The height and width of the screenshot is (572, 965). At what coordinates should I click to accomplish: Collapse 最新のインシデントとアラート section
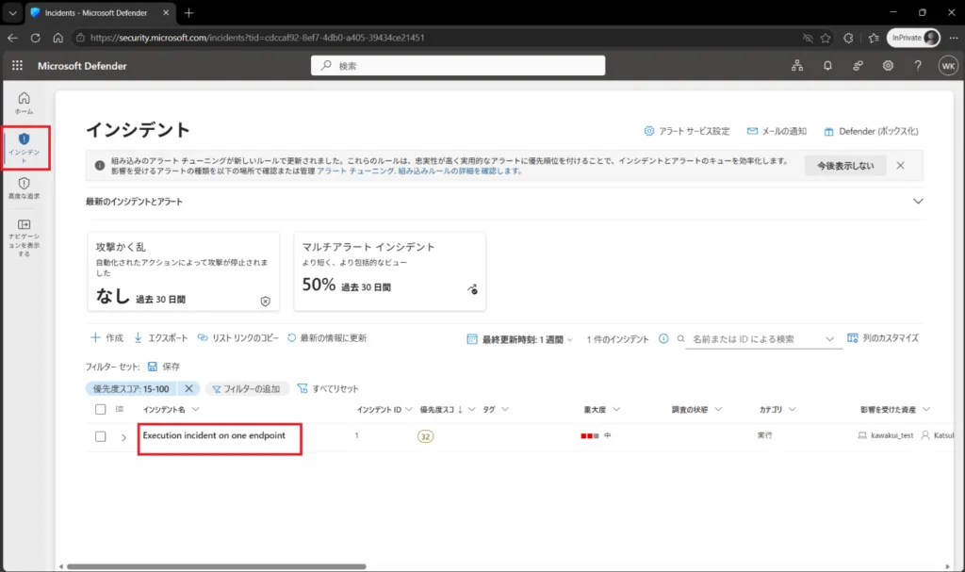pyautogui.click(x=918, y=202)
